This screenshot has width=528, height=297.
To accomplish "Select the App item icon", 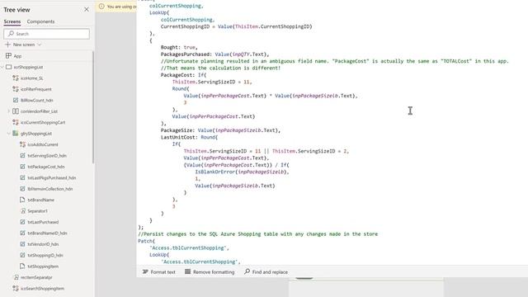I will click(x=8, y=56).
